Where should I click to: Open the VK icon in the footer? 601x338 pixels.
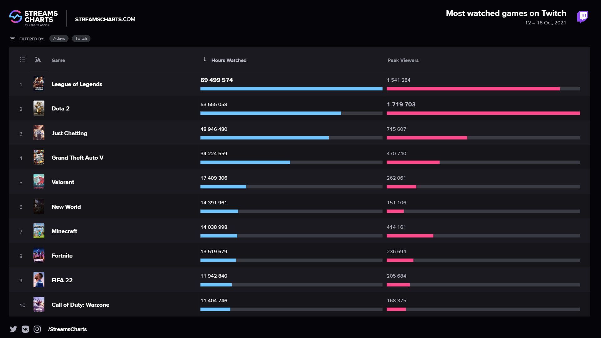click(25, 329)
